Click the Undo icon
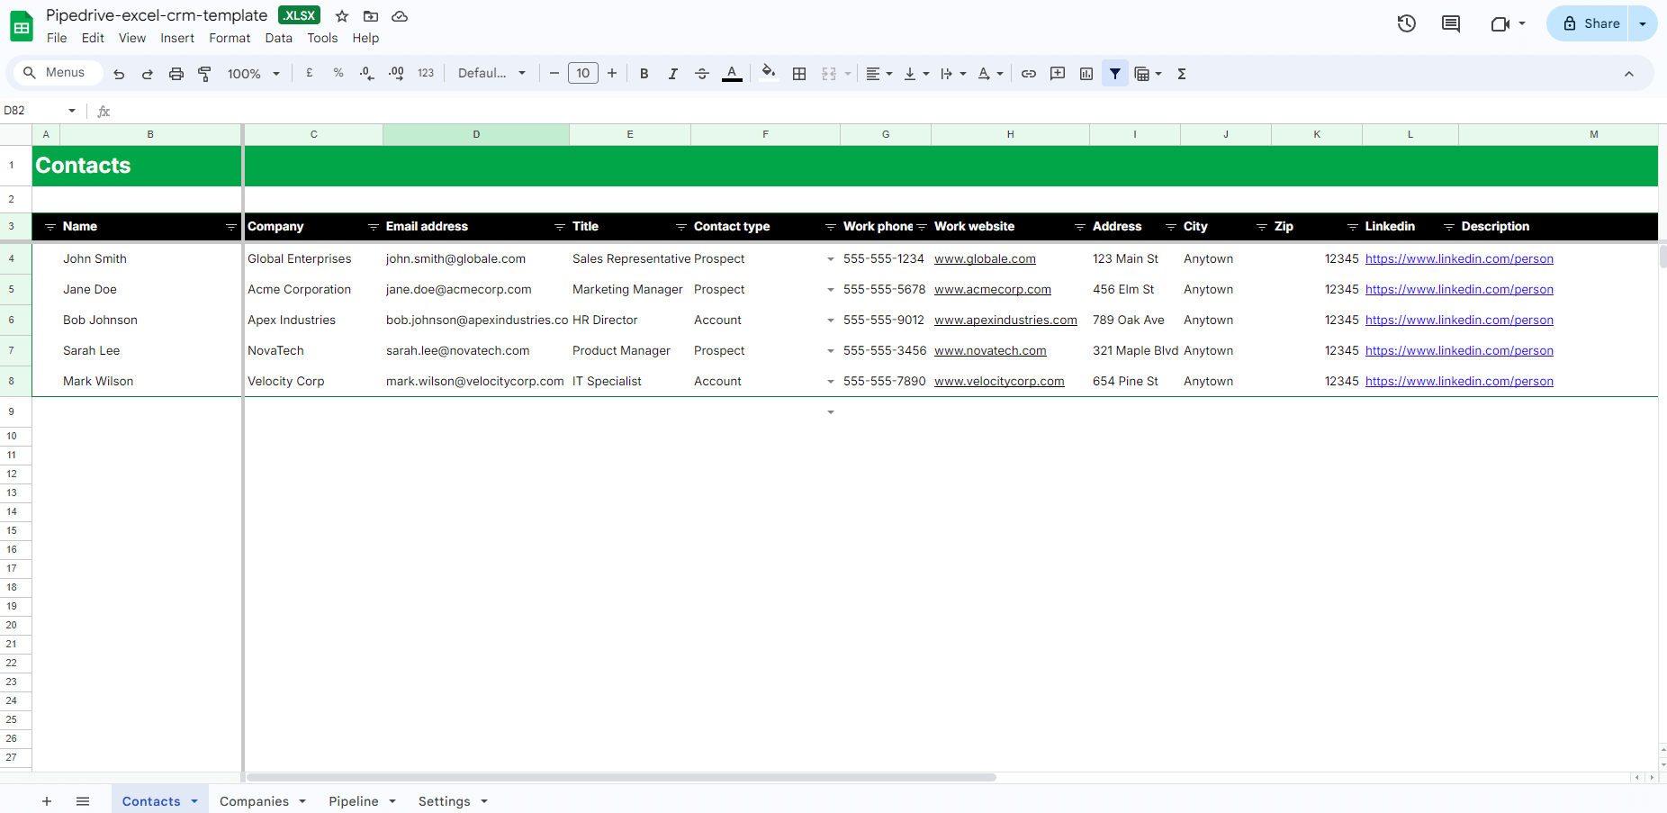This screenshot has height=813, width=1667. pyautogui.click(x=118, y=73)
